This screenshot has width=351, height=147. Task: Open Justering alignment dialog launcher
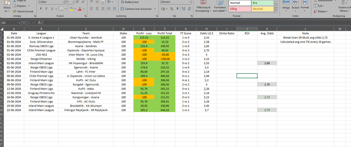pos(157,16)
